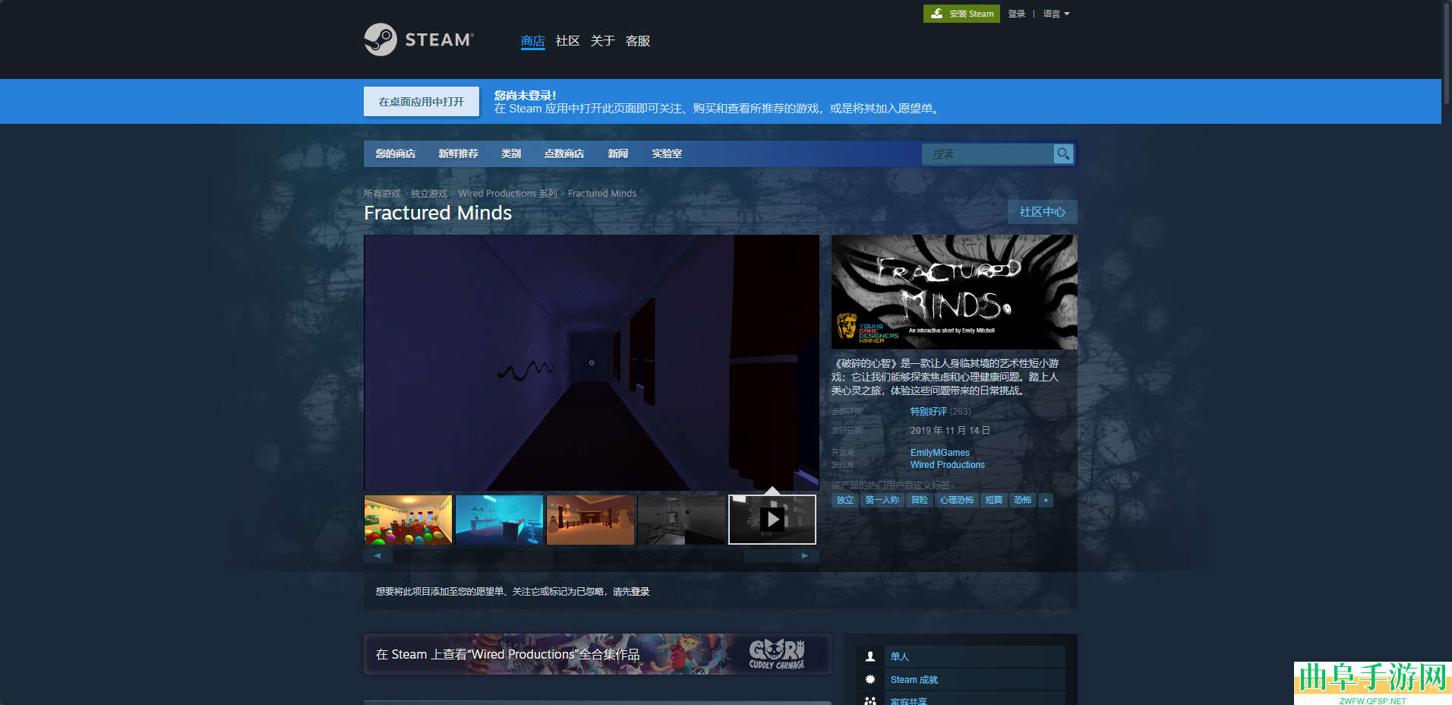Click the single-player (单人) person icon
Image resolution: width=1452 pixels, height=705 pixels.
pos(870,656)
